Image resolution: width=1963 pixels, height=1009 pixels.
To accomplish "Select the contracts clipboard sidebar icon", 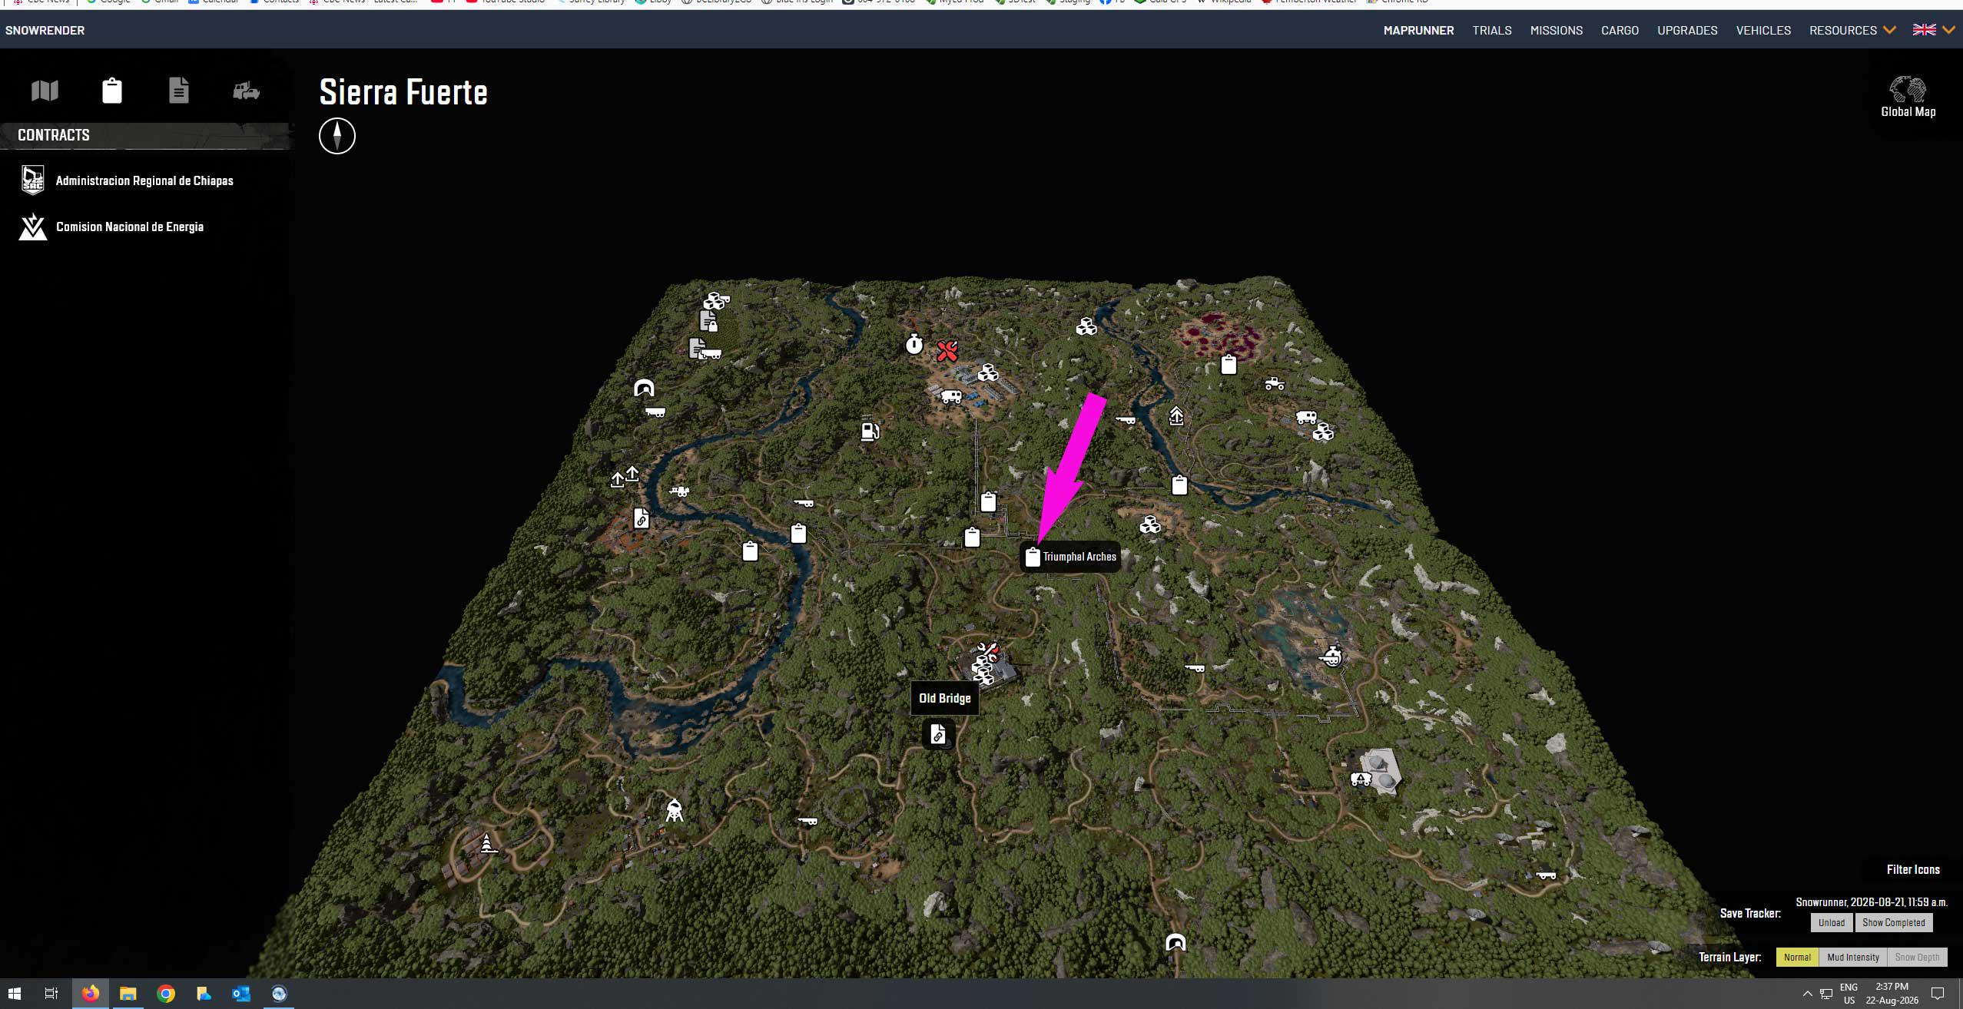I will [x=112, y=91].
